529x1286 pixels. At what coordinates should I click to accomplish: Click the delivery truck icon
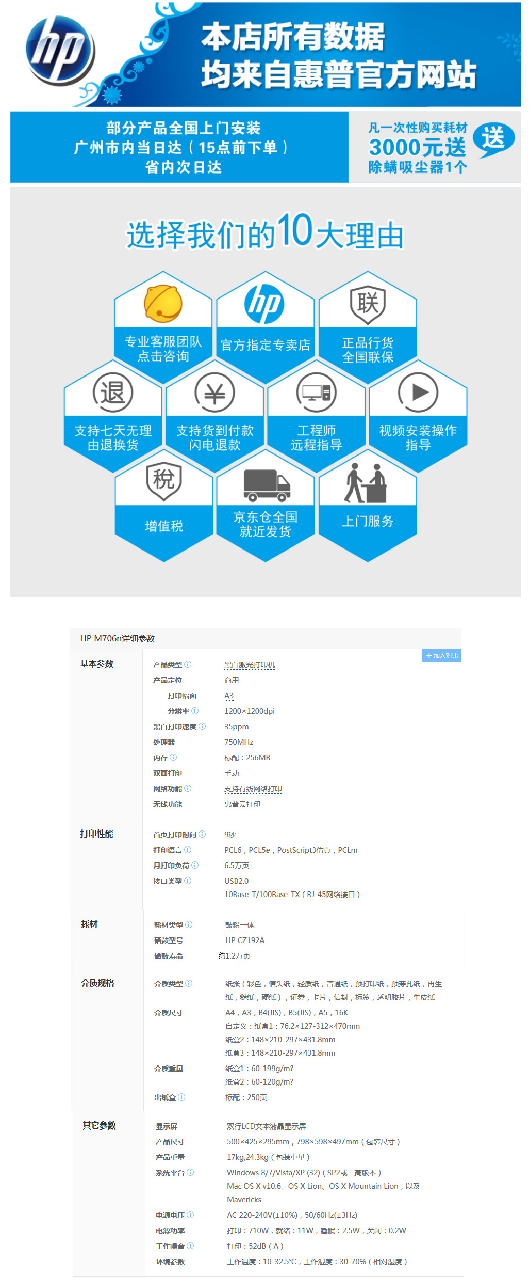[267, 485]
